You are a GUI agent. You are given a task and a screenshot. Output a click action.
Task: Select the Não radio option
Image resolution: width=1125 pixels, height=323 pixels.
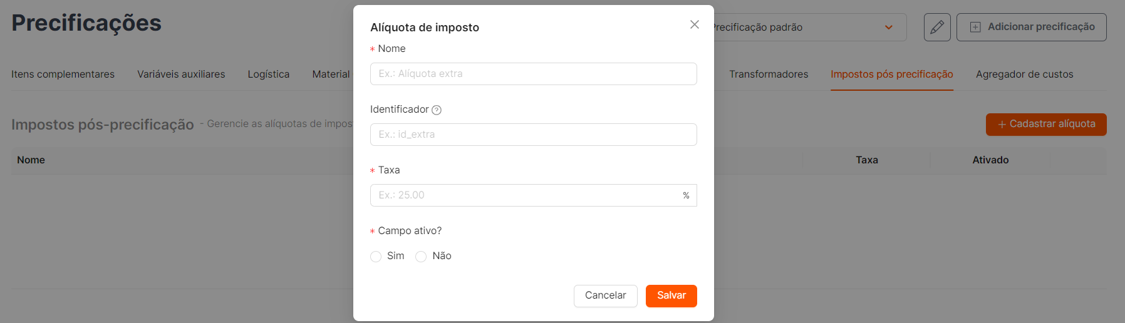coord(421,257)
